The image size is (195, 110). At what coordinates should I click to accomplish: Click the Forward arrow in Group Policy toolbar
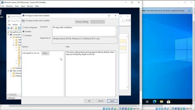click(x=12, y=28)
